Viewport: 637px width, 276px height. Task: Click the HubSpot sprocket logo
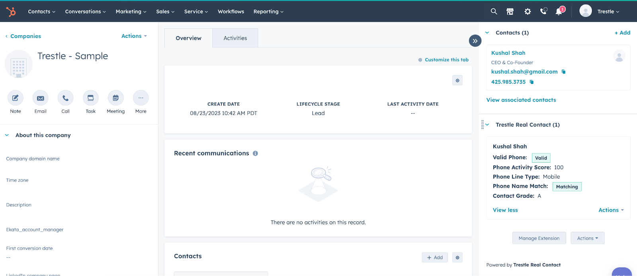(11, 12)
